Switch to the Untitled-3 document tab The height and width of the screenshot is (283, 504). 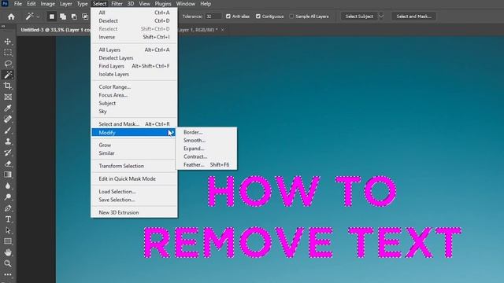click(55, 30)
